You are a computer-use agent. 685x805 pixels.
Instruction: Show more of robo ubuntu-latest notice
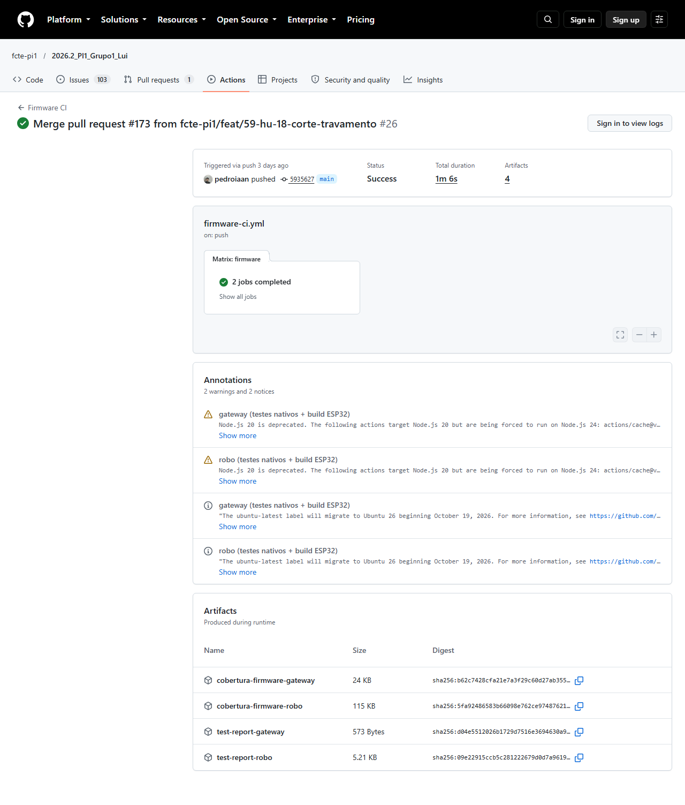(238, 573)
